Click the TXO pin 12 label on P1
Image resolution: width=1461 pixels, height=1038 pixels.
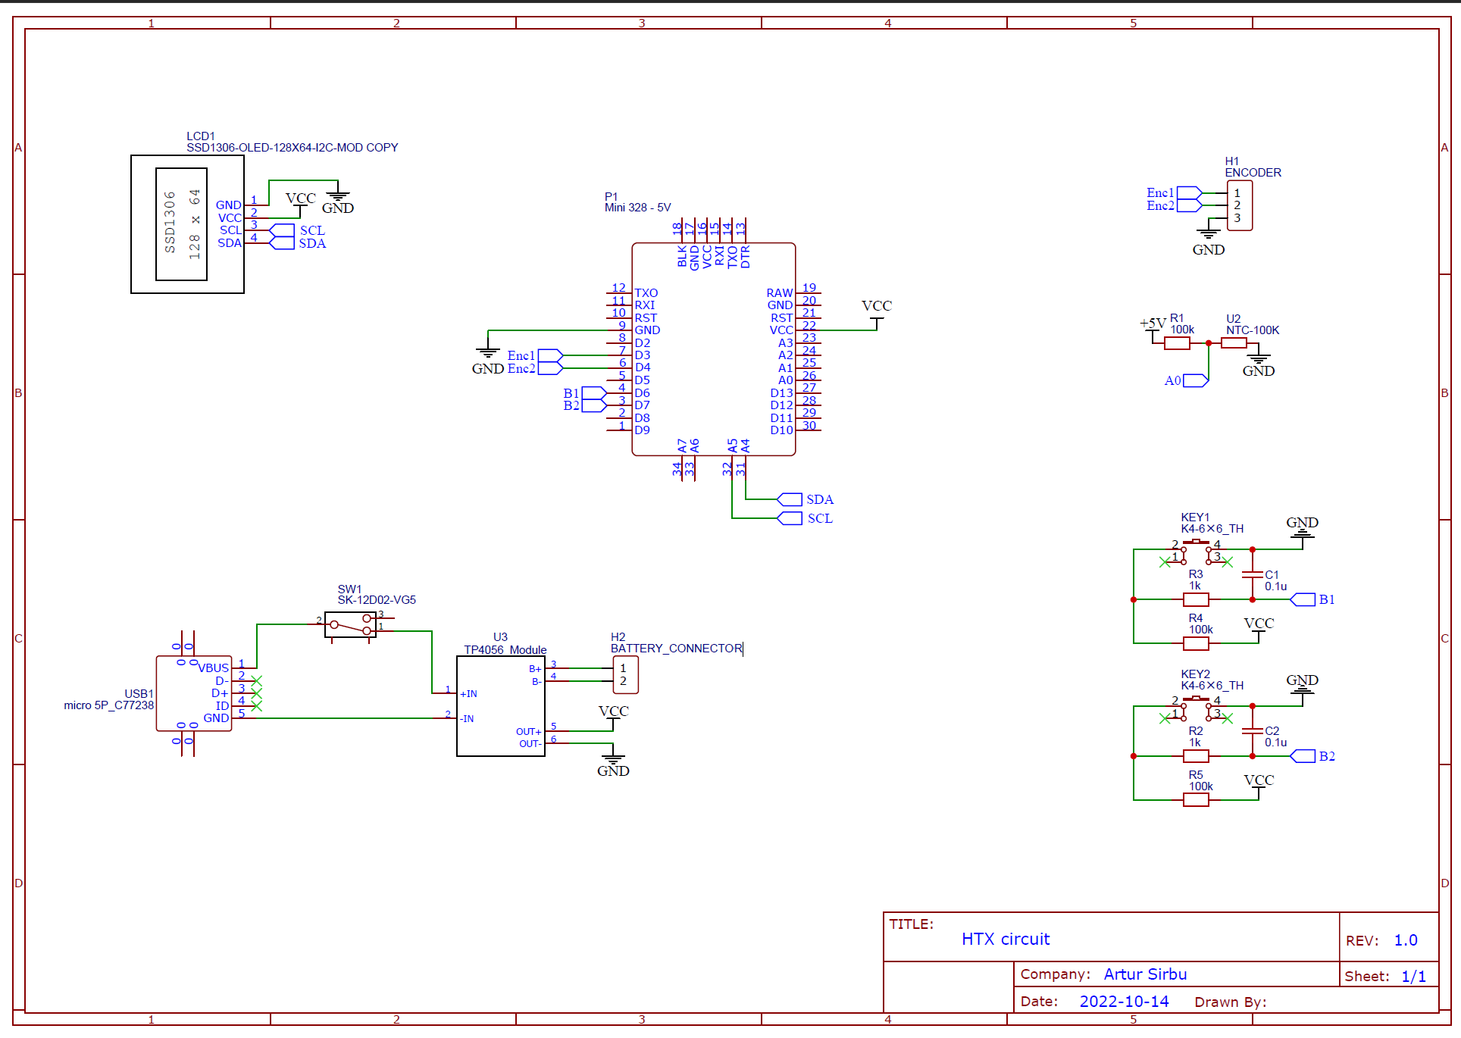pos(646,293)
